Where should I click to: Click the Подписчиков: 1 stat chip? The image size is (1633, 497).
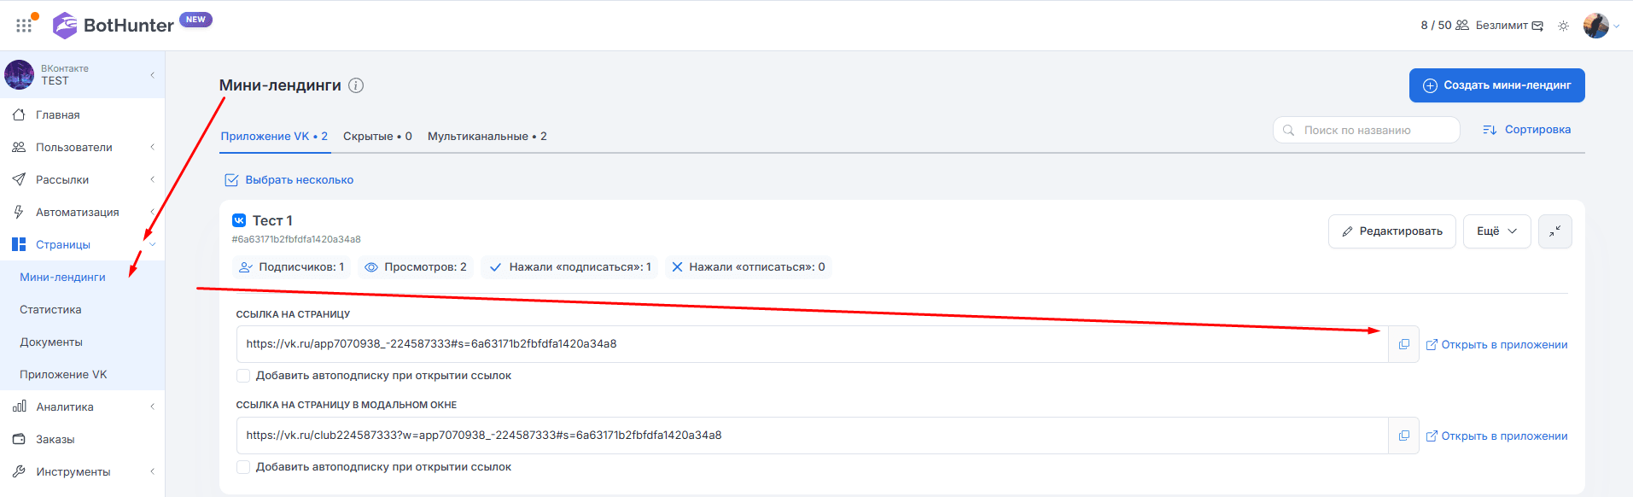pyautogui.click(x=291, y=267)
